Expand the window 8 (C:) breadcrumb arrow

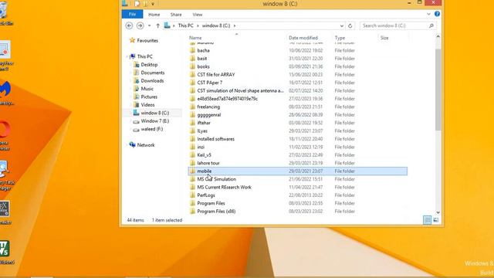(x=235, y=25)
